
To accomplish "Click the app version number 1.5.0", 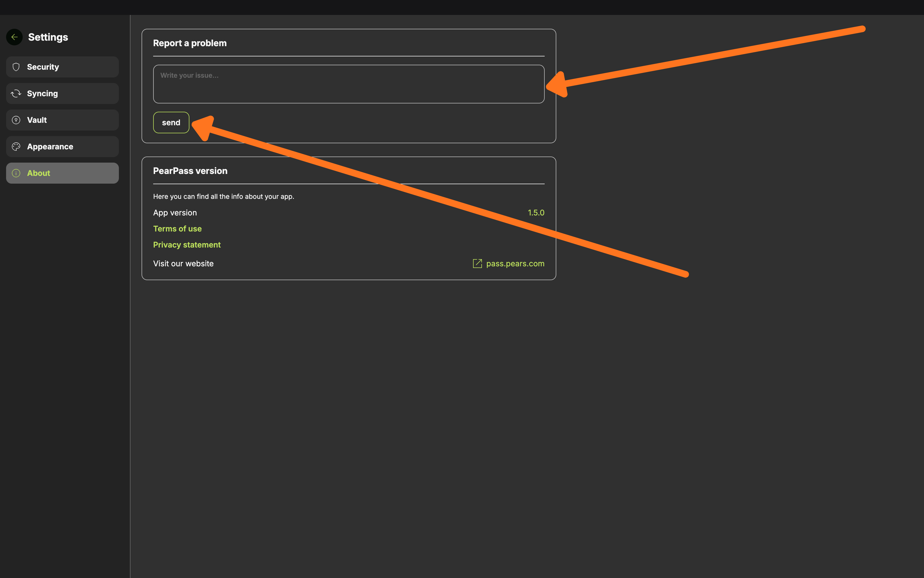I will (536, 213).
